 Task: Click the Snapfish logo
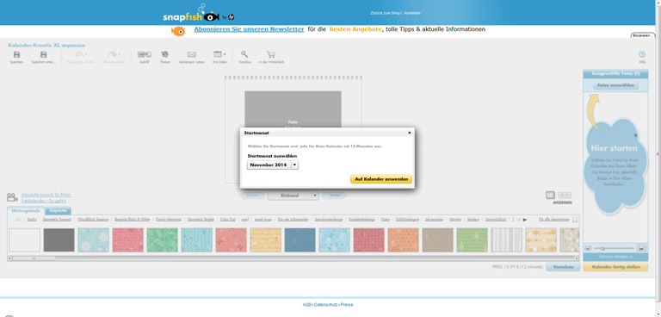pos(198,15)
